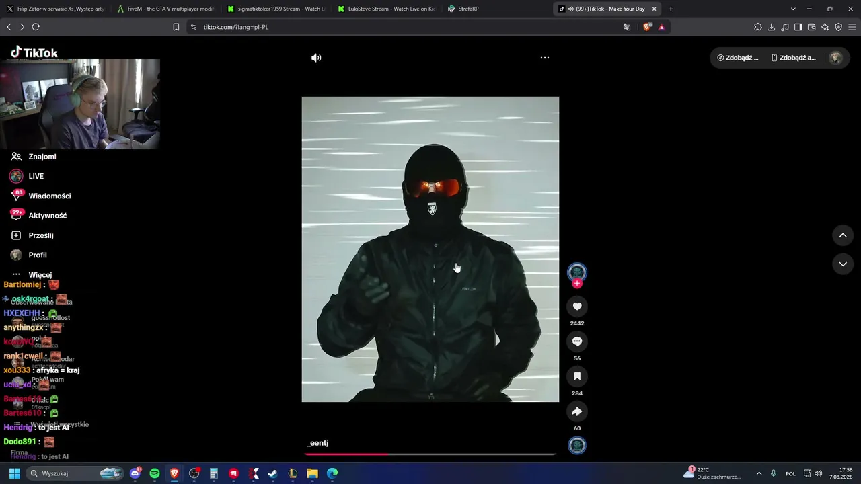
Task: Go back in browser history
Action: (9, 27)
